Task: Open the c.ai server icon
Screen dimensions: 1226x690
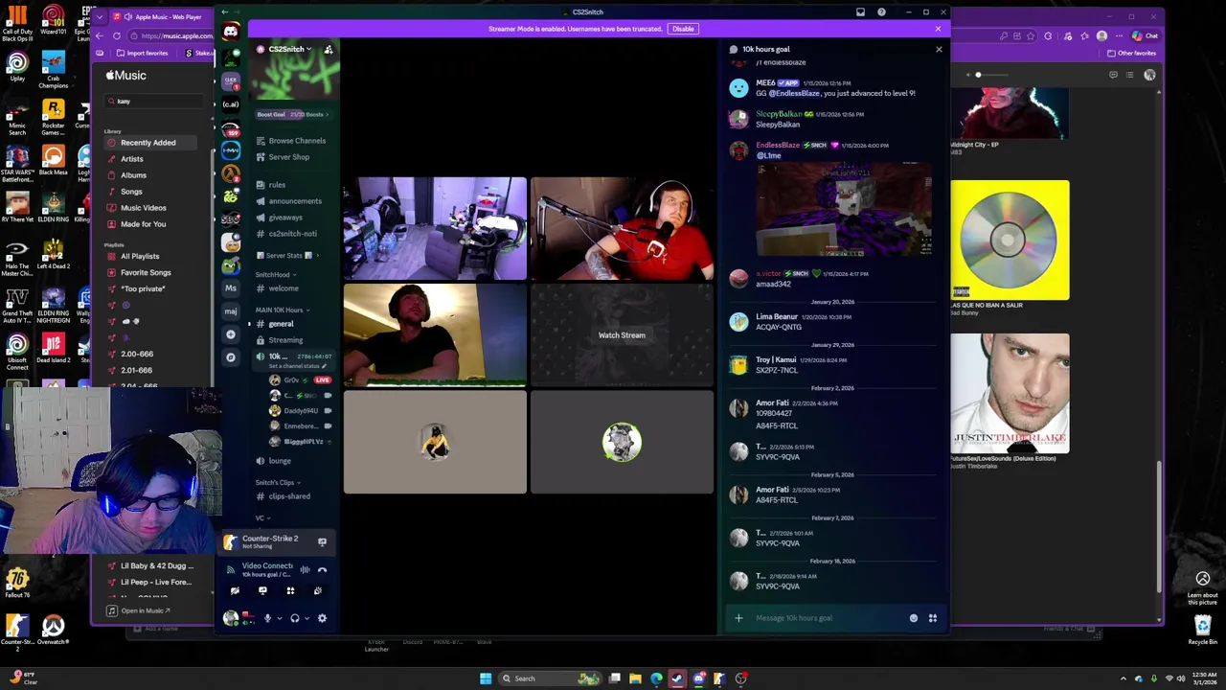Action: coord(231,104)
